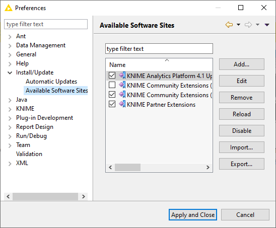Image resolution: width=276 pixels, height=228 pixels.
Task: Click the sites list horizontal scrollbar thumb
Action: 127,167
